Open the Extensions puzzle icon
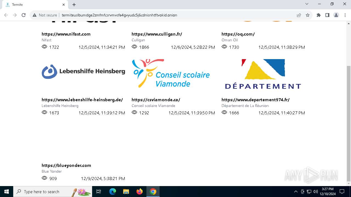 tap(319, 15)
